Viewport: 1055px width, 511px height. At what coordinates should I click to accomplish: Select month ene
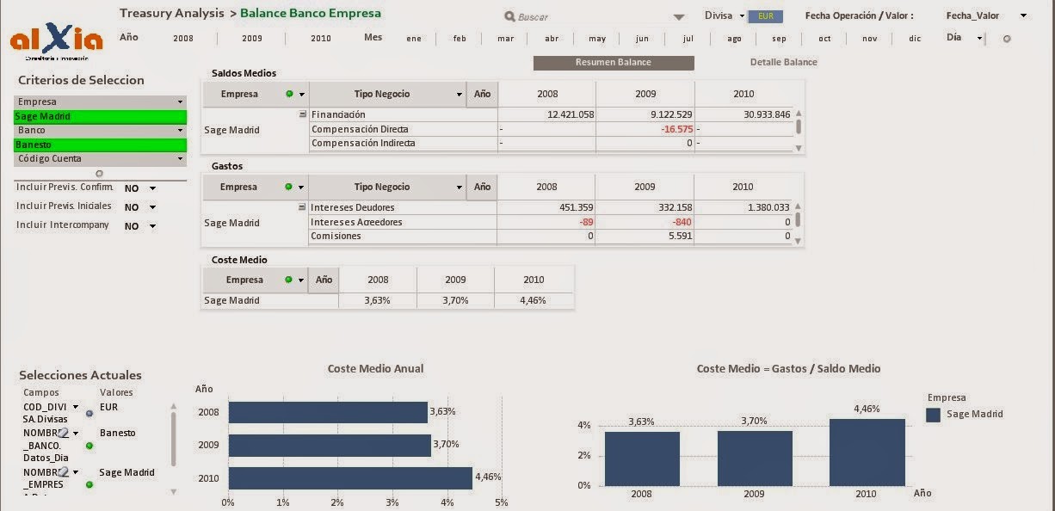[414, 39]
